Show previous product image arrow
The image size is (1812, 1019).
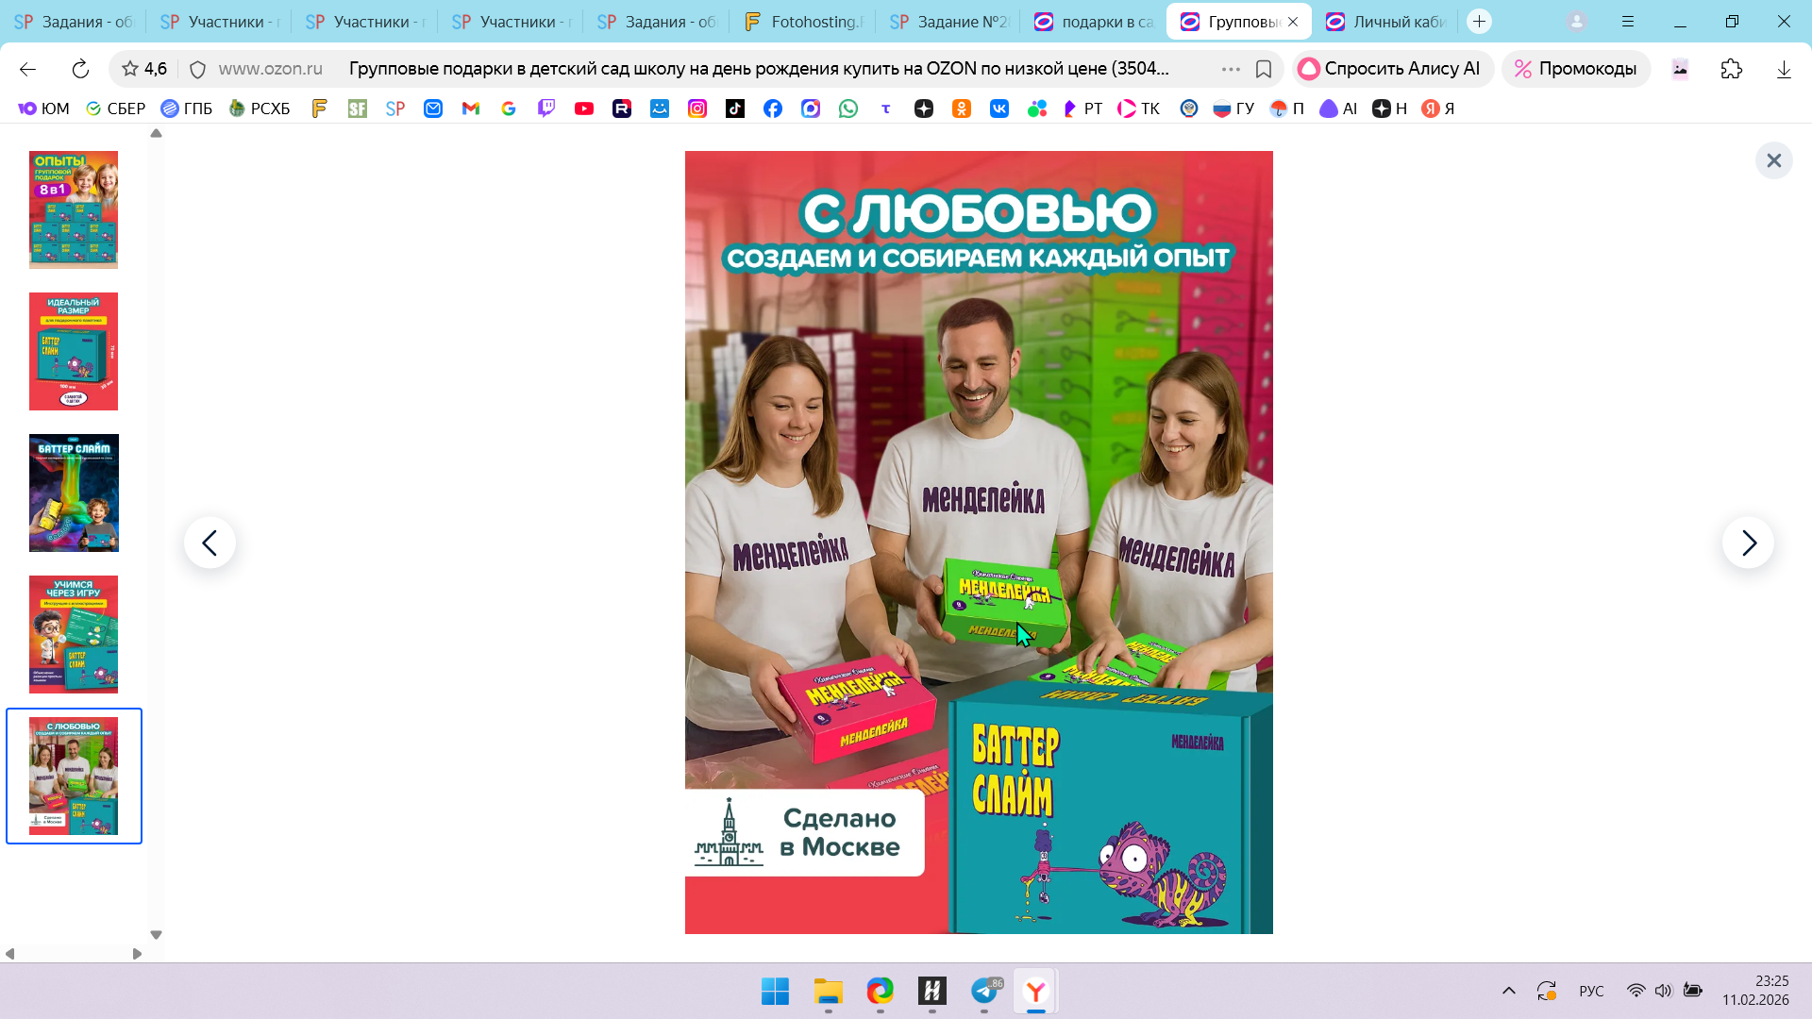[210, 543]
